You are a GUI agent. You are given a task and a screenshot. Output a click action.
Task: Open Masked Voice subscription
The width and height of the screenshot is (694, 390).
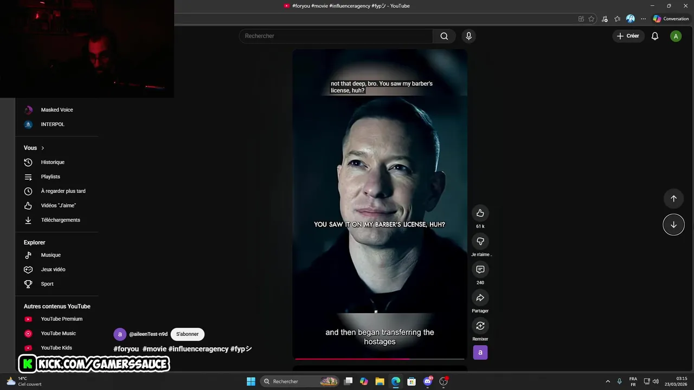click(56, 110)
